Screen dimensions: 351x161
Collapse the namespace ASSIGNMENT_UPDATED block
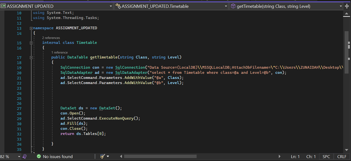point(31,28)
